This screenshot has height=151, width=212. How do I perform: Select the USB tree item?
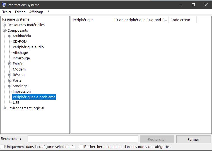tap(16, 103)
